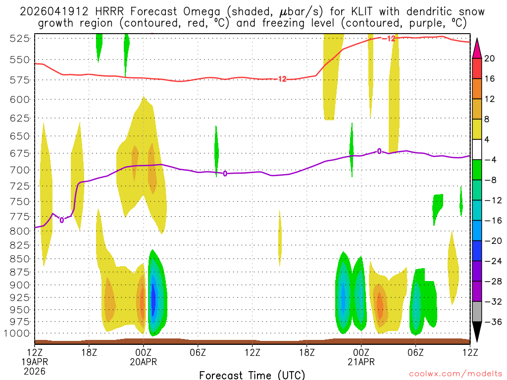Click the 525 pressure level label
507x380 pixels.
click(x=20, y=39)
